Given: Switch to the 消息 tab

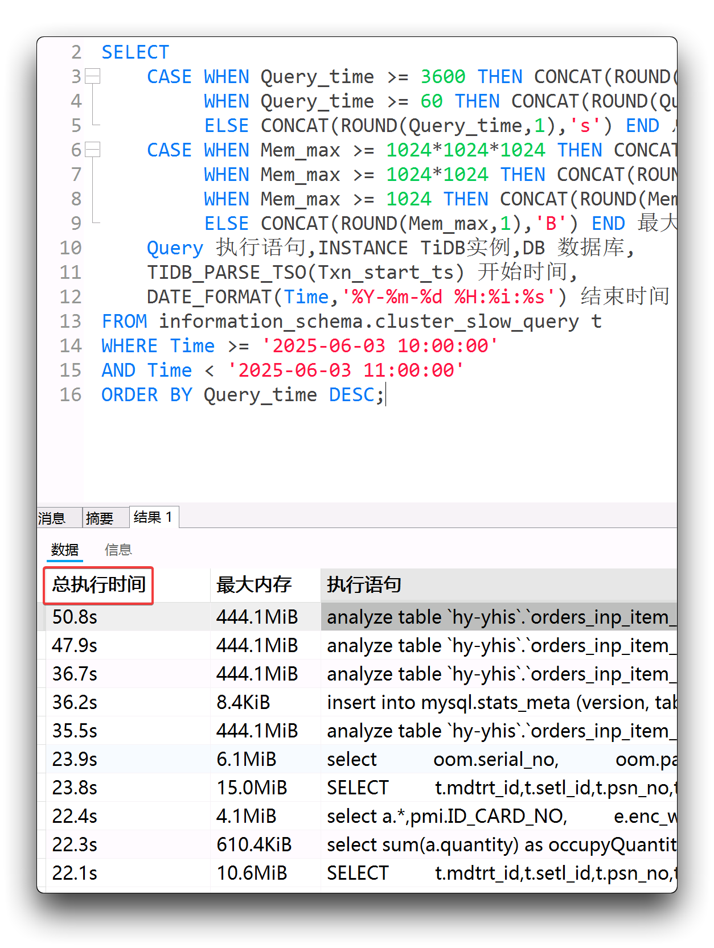Looking at the screenshot, I should pos(52,518).
